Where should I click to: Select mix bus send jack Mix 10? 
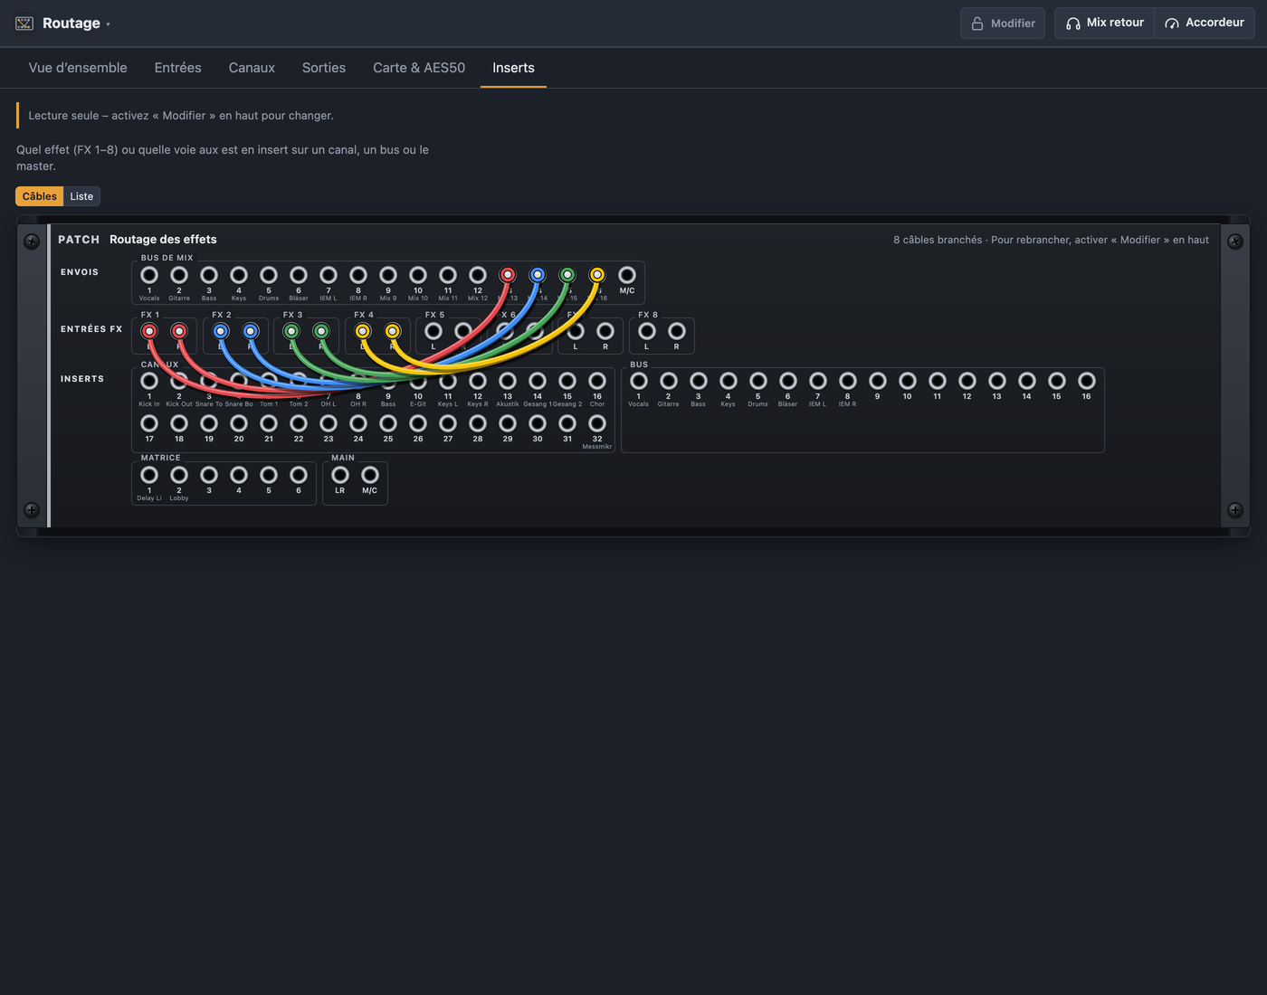pos(418,275)
